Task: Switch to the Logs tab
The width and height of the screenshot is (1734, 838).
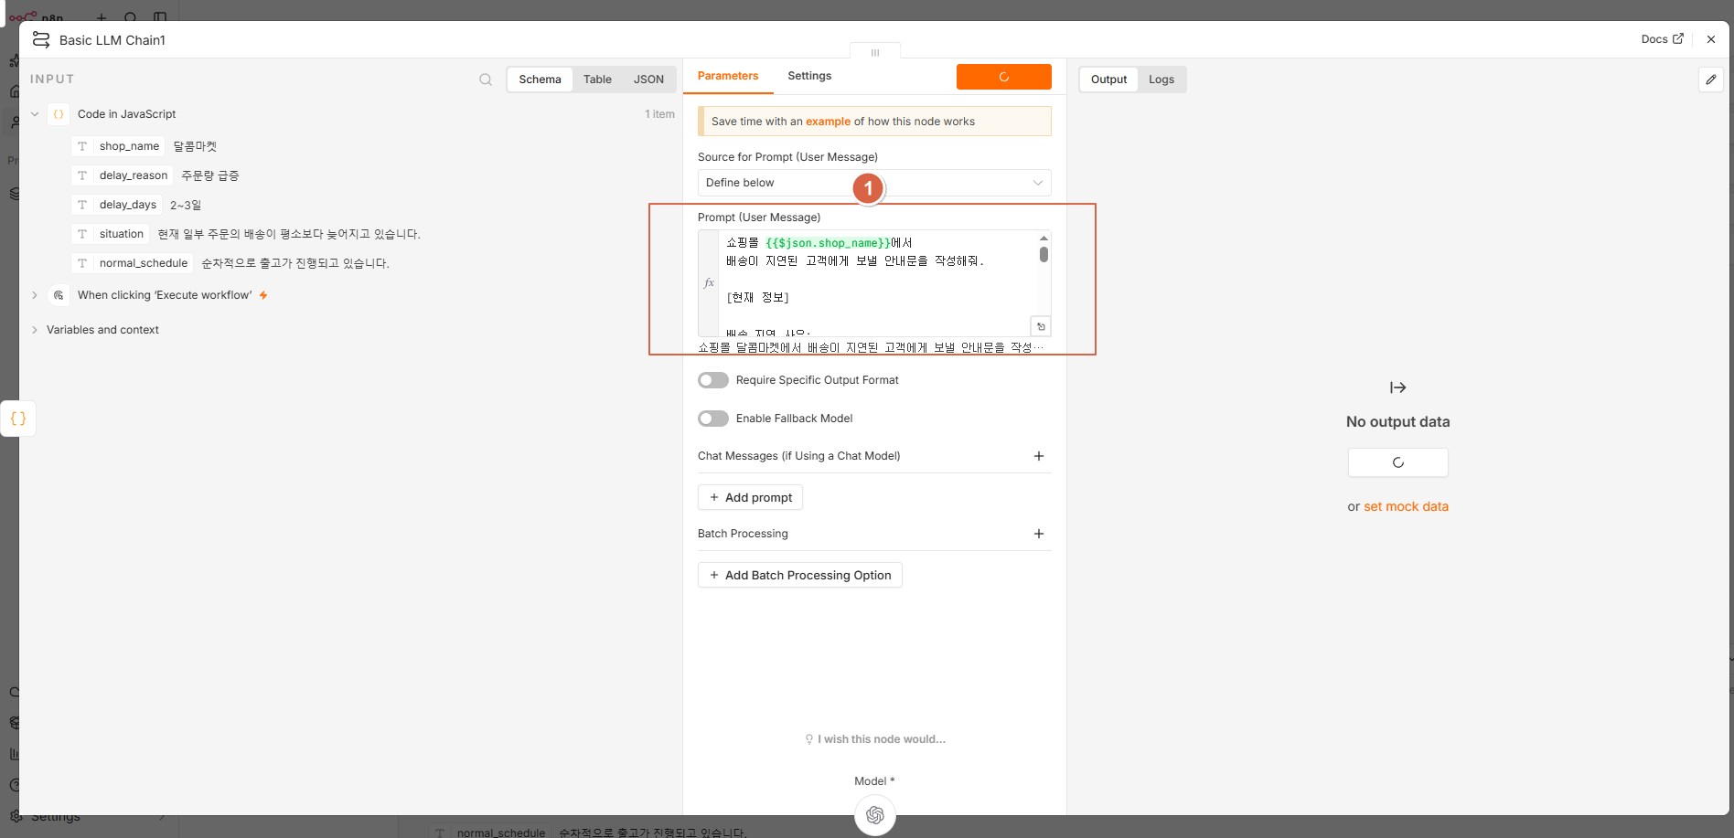Action: point(1161,80)
